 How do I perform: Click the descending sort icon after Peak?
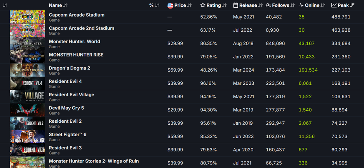(352, 5)
